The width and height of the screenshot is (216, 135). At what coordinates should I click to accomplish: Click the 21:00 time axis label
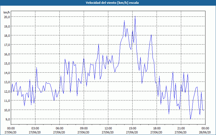pyautogui.click(x=181, y=129)
